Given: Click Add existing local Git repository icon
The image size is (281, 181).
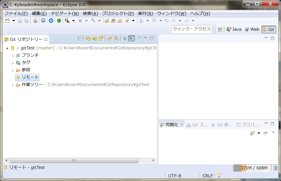Looking at the screenshot, I should (88, 39).
